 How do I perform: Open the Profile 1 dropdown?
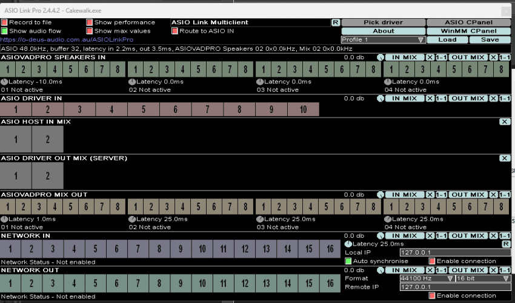(x=382, y=40)
